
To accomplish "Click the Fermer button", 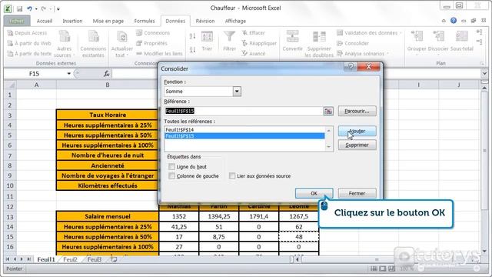I will coord(357,193).
